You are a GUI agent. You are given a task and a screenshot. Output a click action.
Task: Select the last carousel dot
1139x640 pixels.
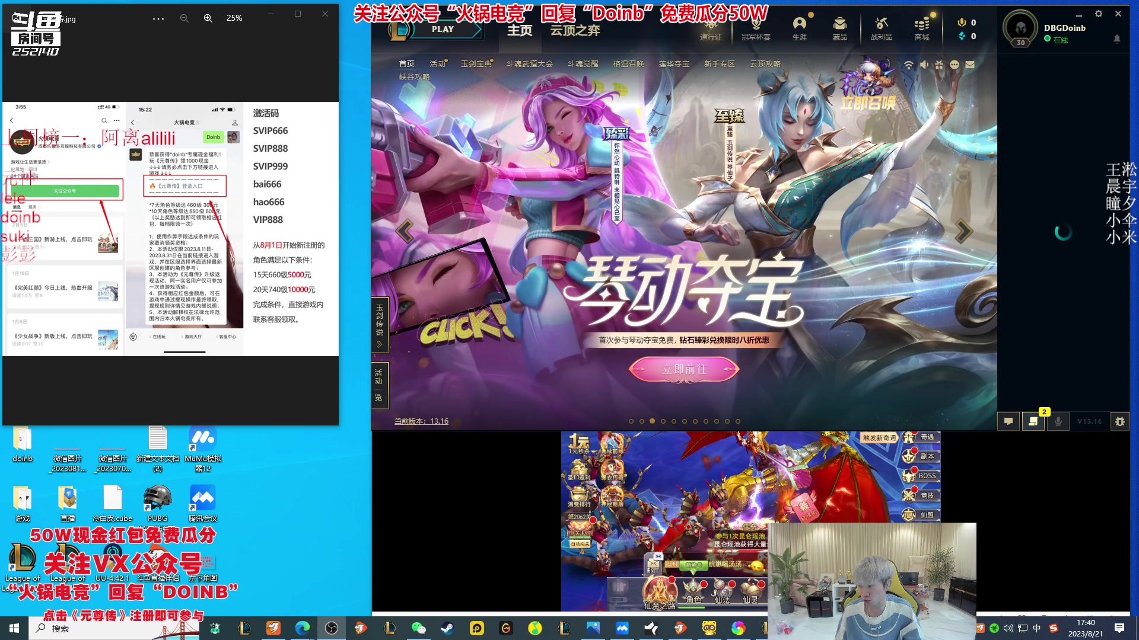click(738, 421)
